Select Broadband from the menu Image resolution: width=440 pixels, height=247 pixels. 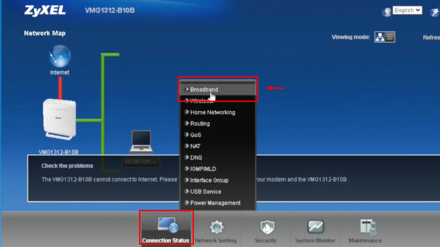tap(204, 90)
